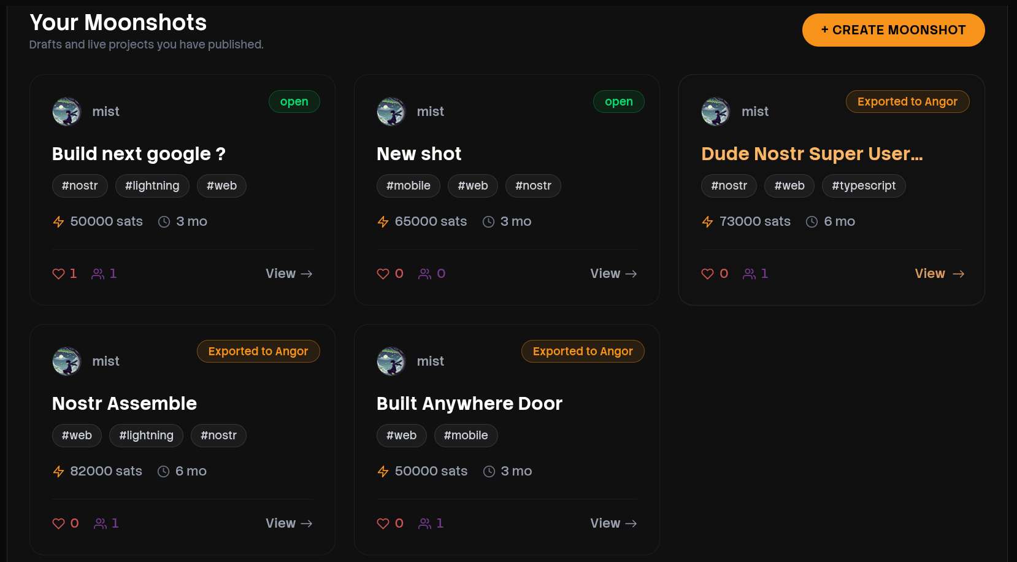Click lightning bolt icon beside 82000 sats
This screenshot has width=1017, height=562.
58,471
